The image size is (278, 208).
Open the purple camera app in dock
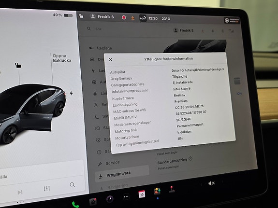[x=110, y=199]
